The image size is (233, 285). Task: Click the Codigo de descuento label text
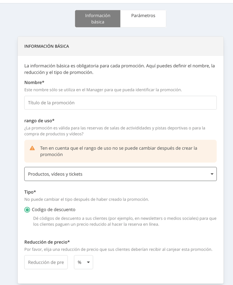point(54,210)
